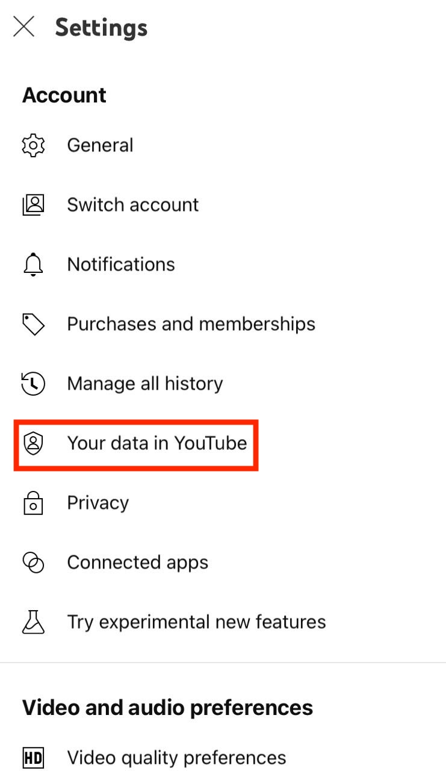
Task: Click the history clock icon
Action: point(33,384)
